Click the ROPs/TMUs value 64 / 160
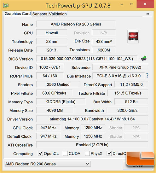156x173 pixels. [50, 76]
